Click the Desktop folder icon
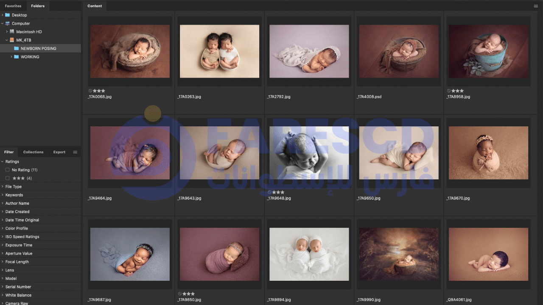This screenshot has width=543, height=305. tap(7, 15)
